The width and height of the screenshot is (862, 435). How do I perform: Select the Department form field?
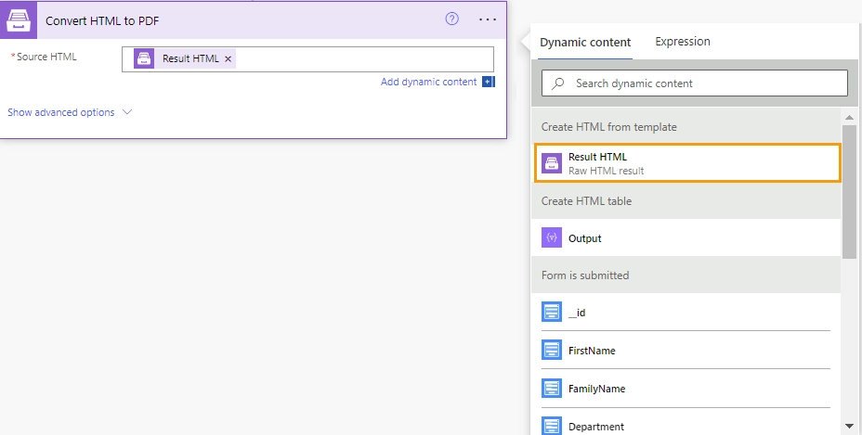point(686,424)
